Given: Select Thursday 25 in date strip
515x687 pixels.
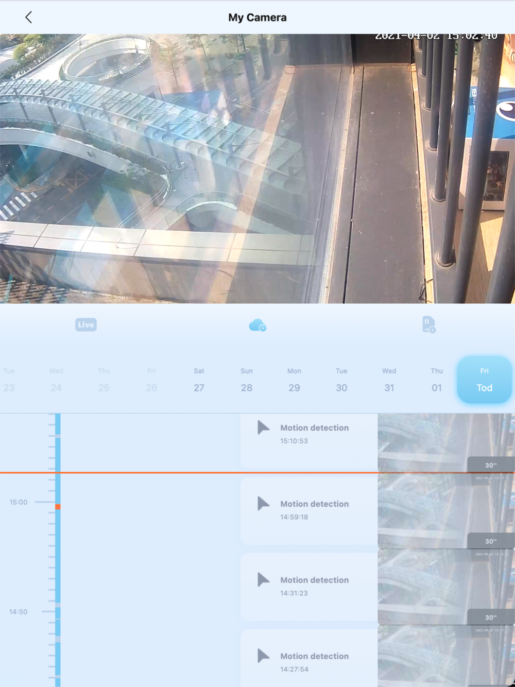Looking at the screenshot, I should (104, 380).
